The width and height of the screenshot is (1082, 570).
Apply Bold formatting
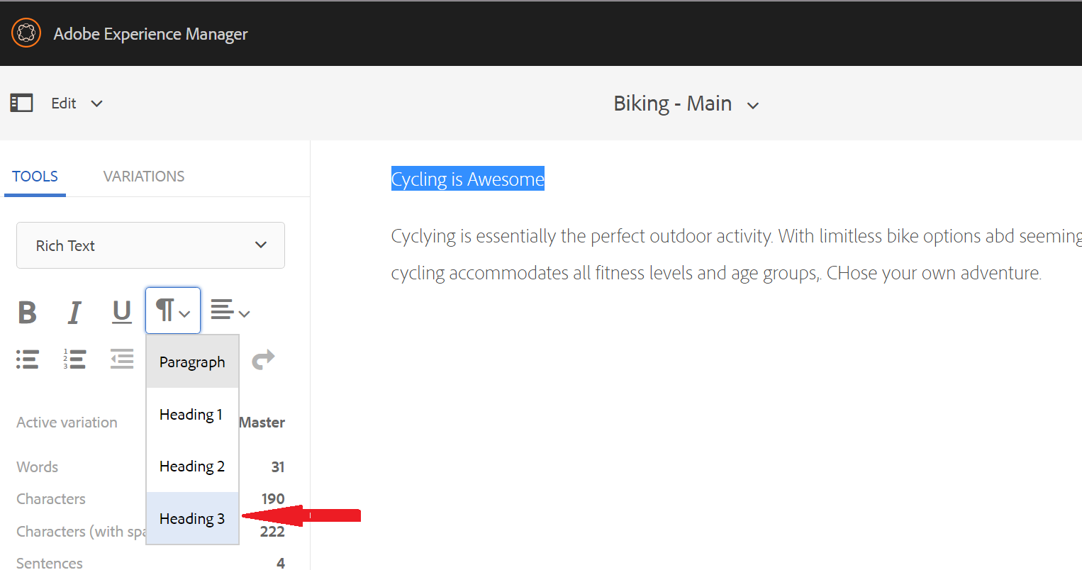(x=28, y=312)
